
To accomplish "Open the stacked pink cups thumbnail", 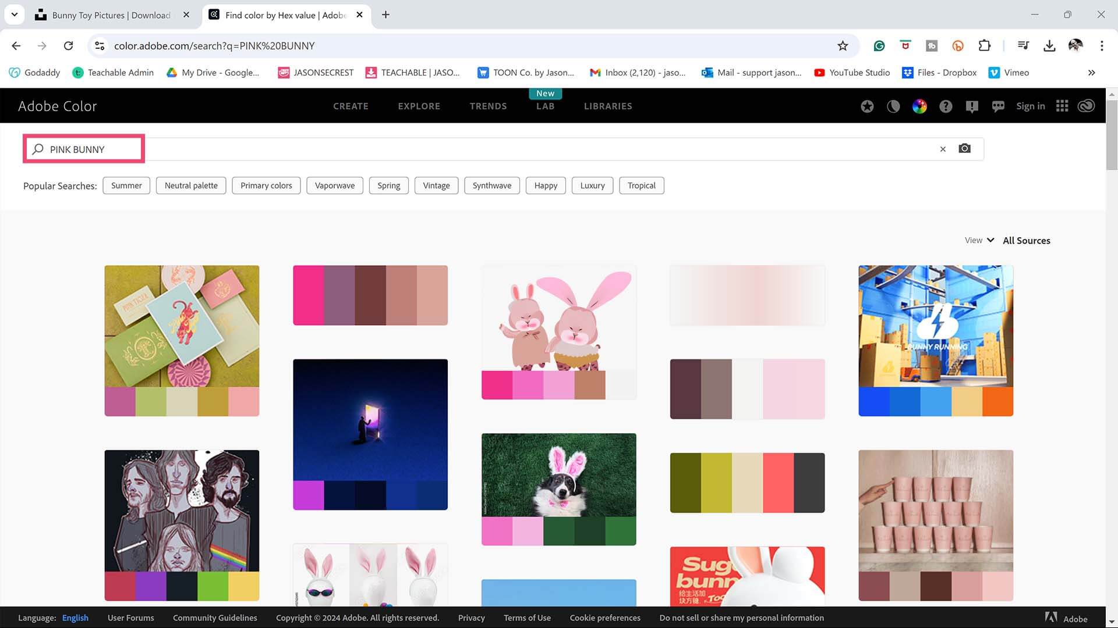I will point(935,511).
